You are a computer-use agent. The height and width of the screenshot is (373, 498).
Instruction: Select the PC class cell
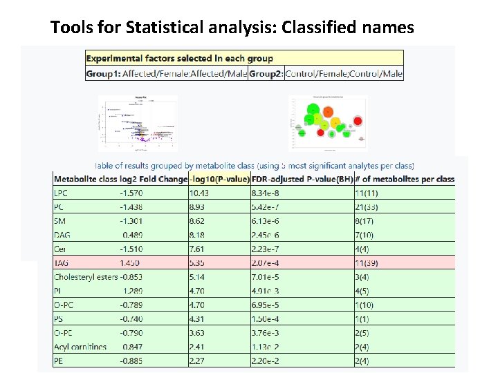tap(59, 207)
